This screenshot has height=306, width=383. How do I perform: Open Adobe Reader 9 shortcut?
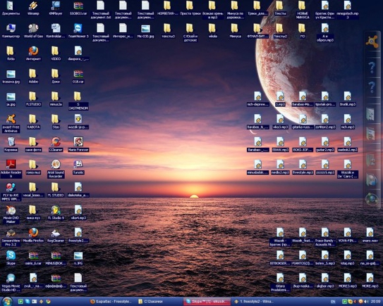pyautogui.click(x=11, y=169)
